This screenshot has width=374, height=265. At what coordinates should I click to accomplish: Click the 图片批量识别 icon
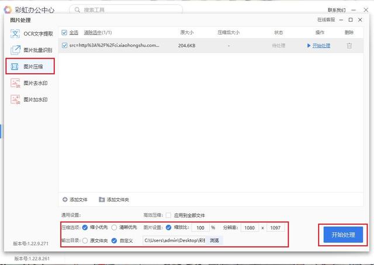(x=15, y=50)
